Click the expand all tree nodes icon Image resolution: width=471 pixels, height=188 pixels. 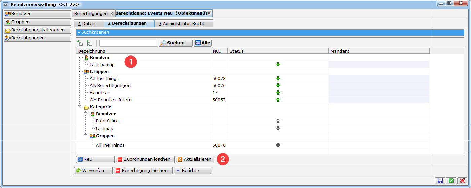(x=80, y=43)
